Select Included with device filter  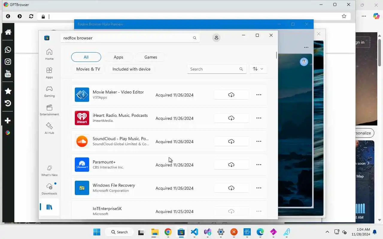coord(131,69)
